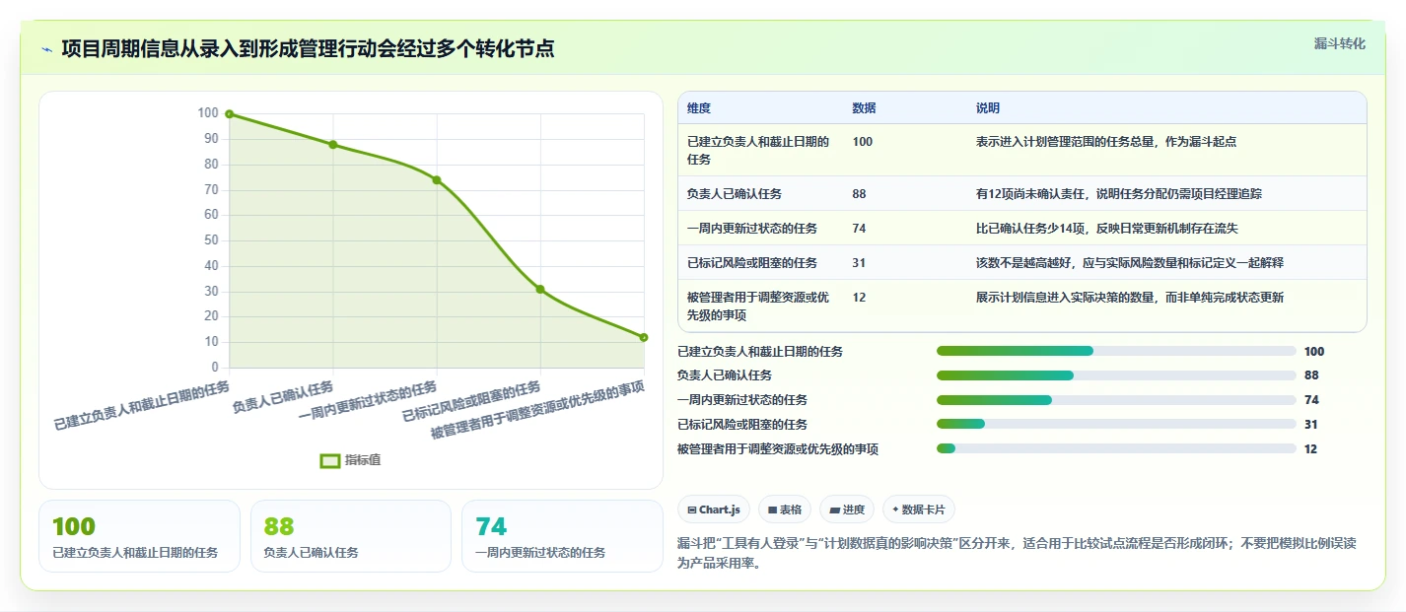Screen dimensions: 1406x612
Task: Click the 维度 column header
Action: pyautogui.click(x=699, y=108)
